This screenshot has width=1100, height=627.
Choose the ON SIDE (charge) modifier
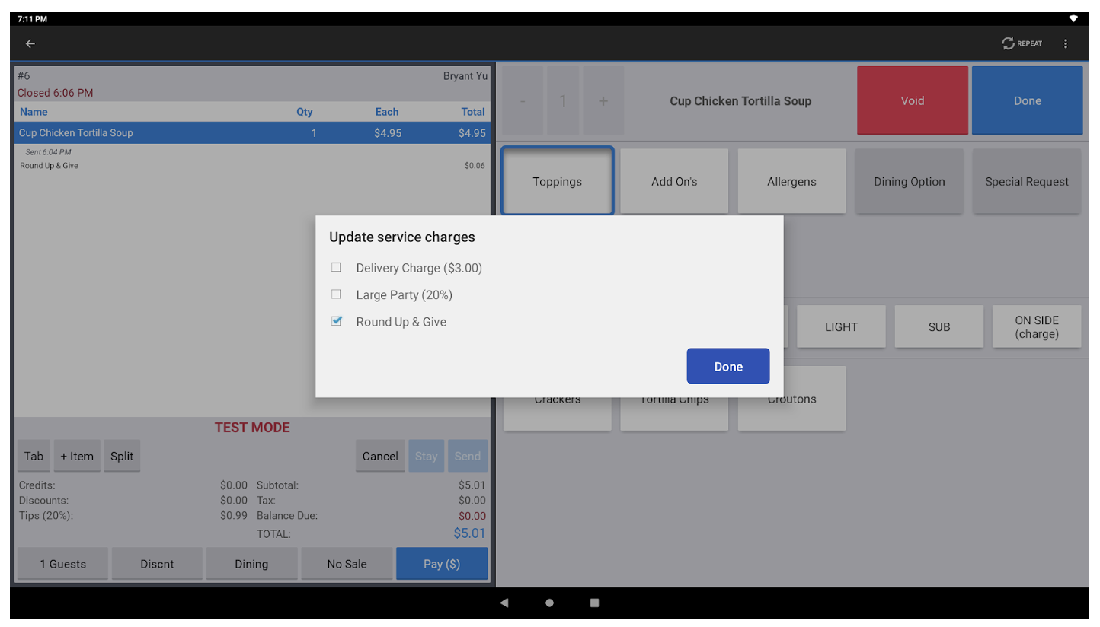(1036, 327)
